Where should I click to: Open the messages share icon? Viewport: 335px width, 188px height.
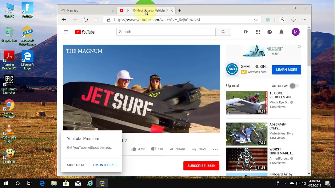(270, 32)
